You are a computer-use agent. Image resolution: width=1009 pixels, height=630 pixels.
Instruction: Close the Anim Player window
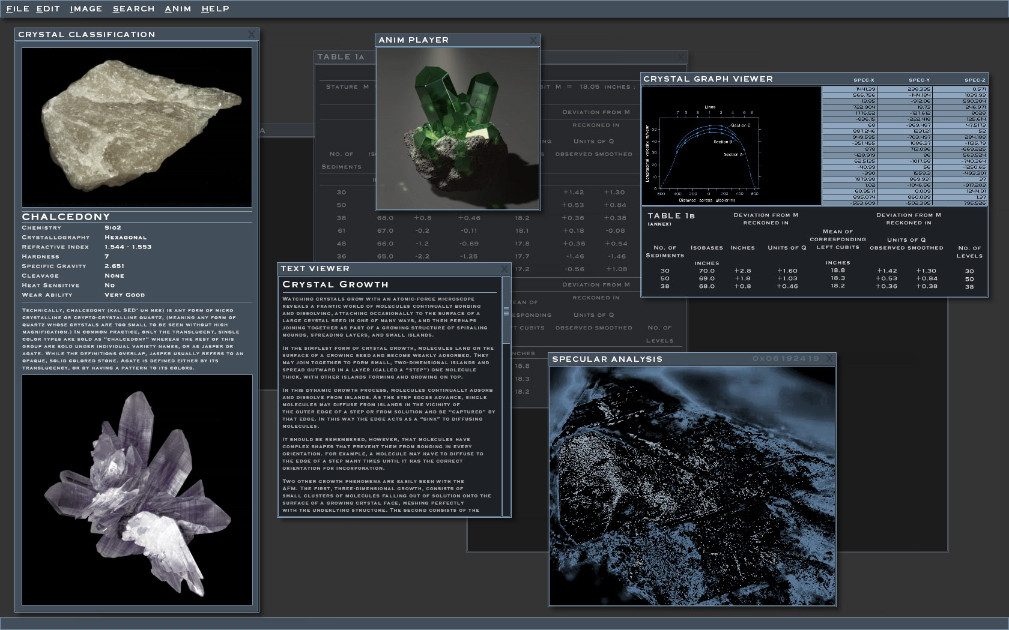[533, 40]
